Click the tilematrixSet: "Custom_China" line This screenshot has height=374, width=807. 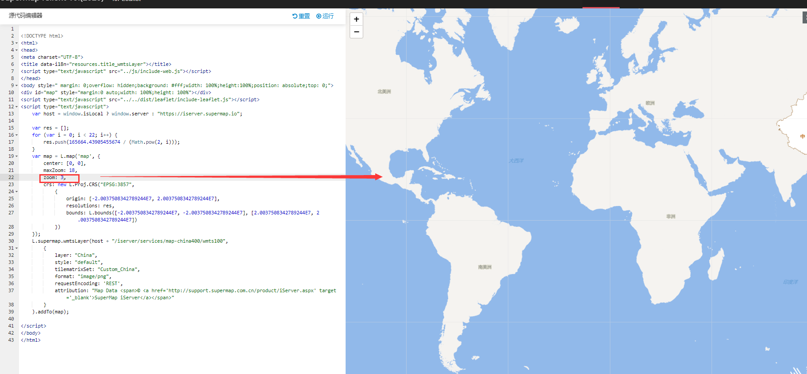(97, 269)
